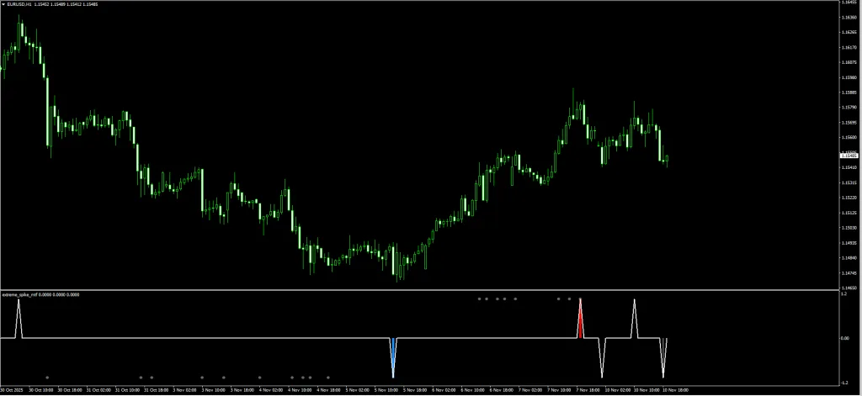The width and height of the screenshot is (862, 396).
Task: Click the blue downward spike in the indicator
Action: point(393,357)
